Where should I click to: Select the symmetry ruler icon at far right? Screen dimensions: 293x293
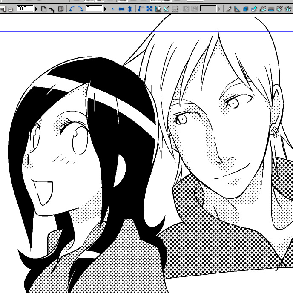288,9
